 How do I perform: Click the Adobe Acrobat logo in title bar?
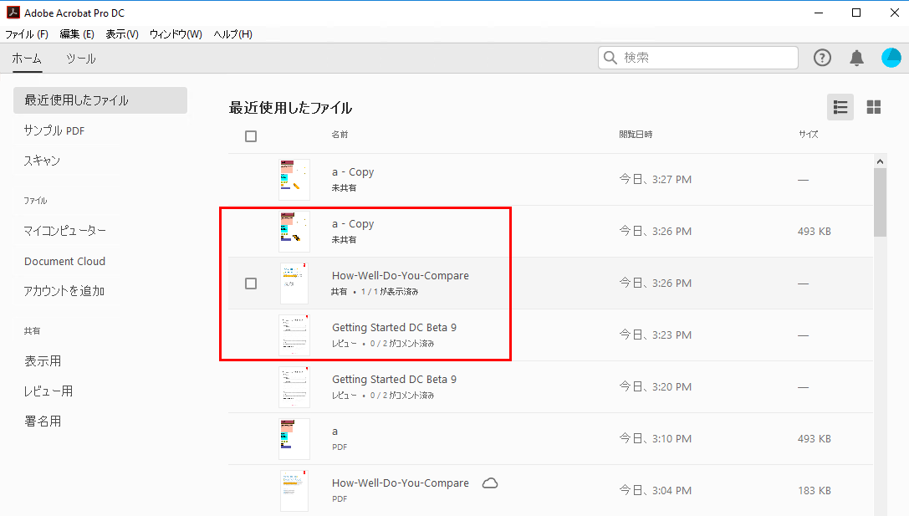tap(13, 13)
